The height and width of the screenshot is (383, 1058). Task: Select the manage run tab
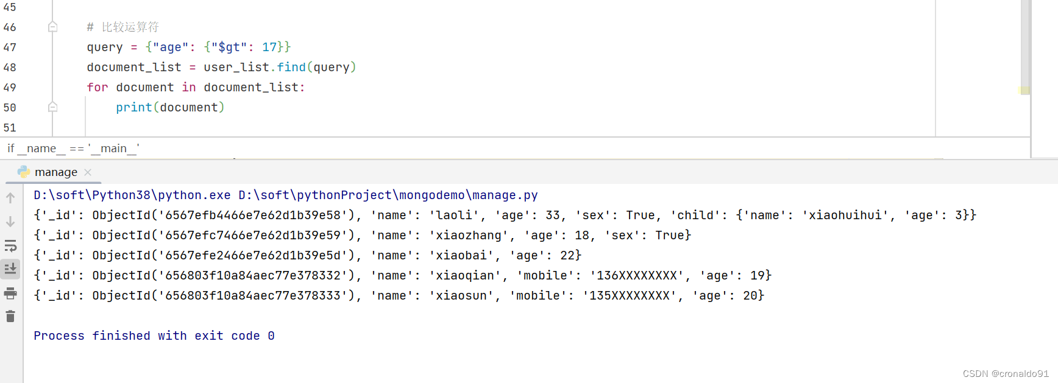point(55,172)
